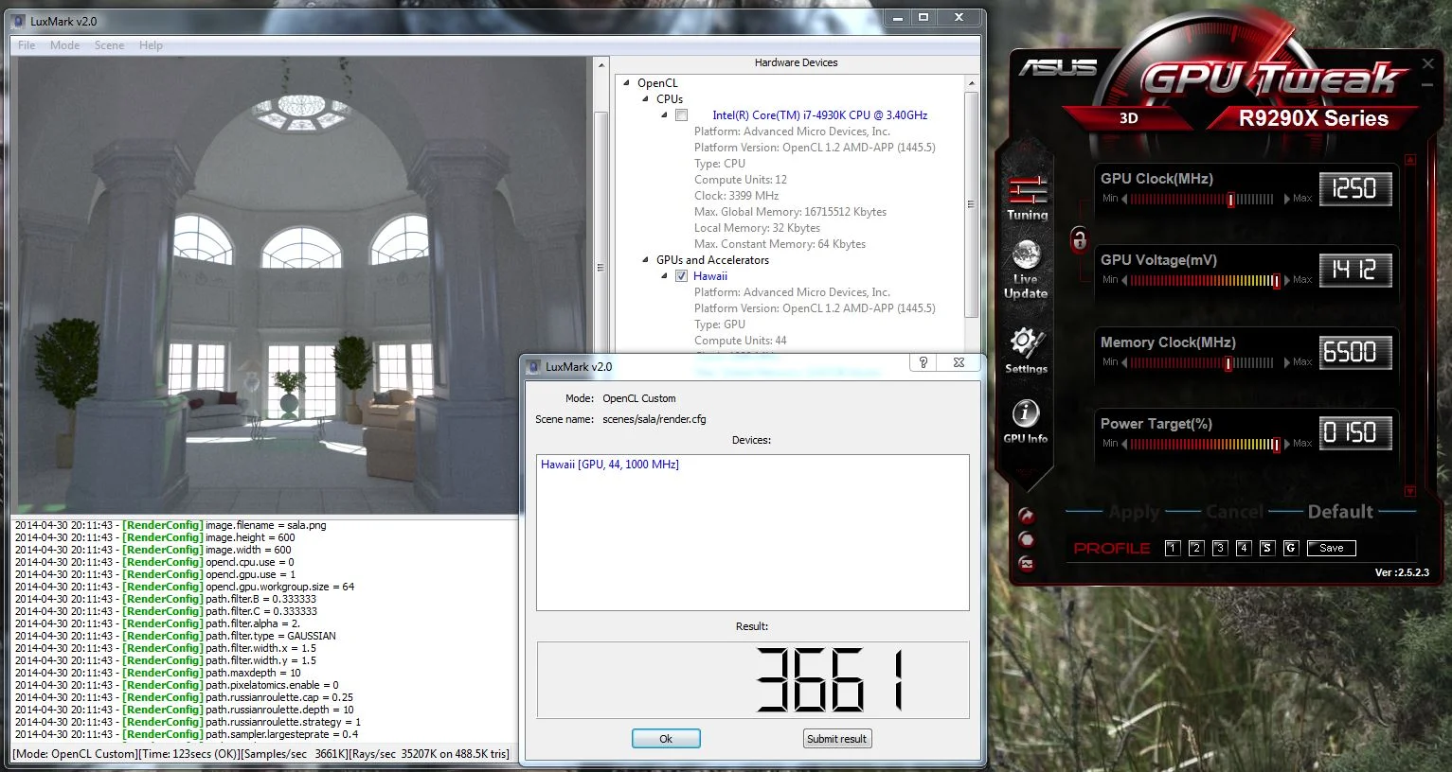Open the Help menu in LuxMark
Viewport: 1452px width, 772px height.
pyautogui.click(x=151, y=45)
